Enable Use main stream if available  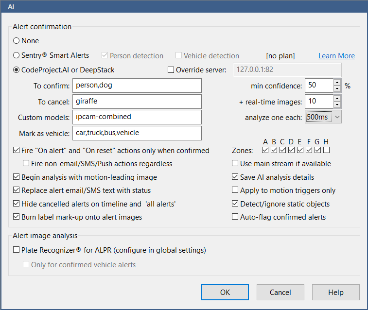[x=235, y=163]
